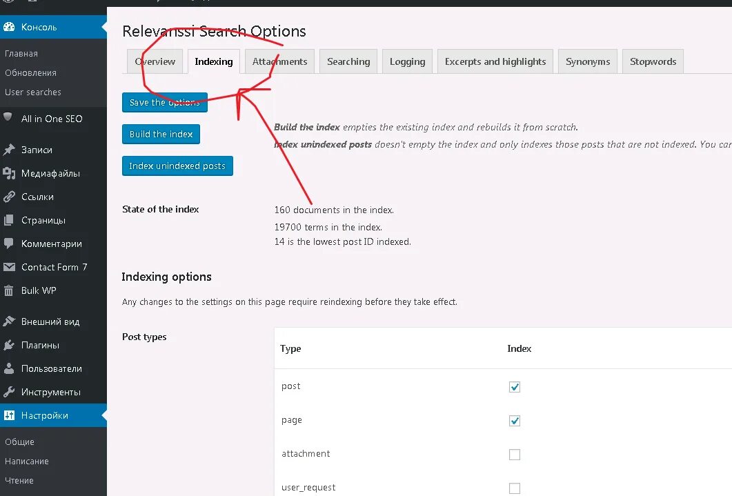Open All in One SEO menu label

[x=52, y=119]
